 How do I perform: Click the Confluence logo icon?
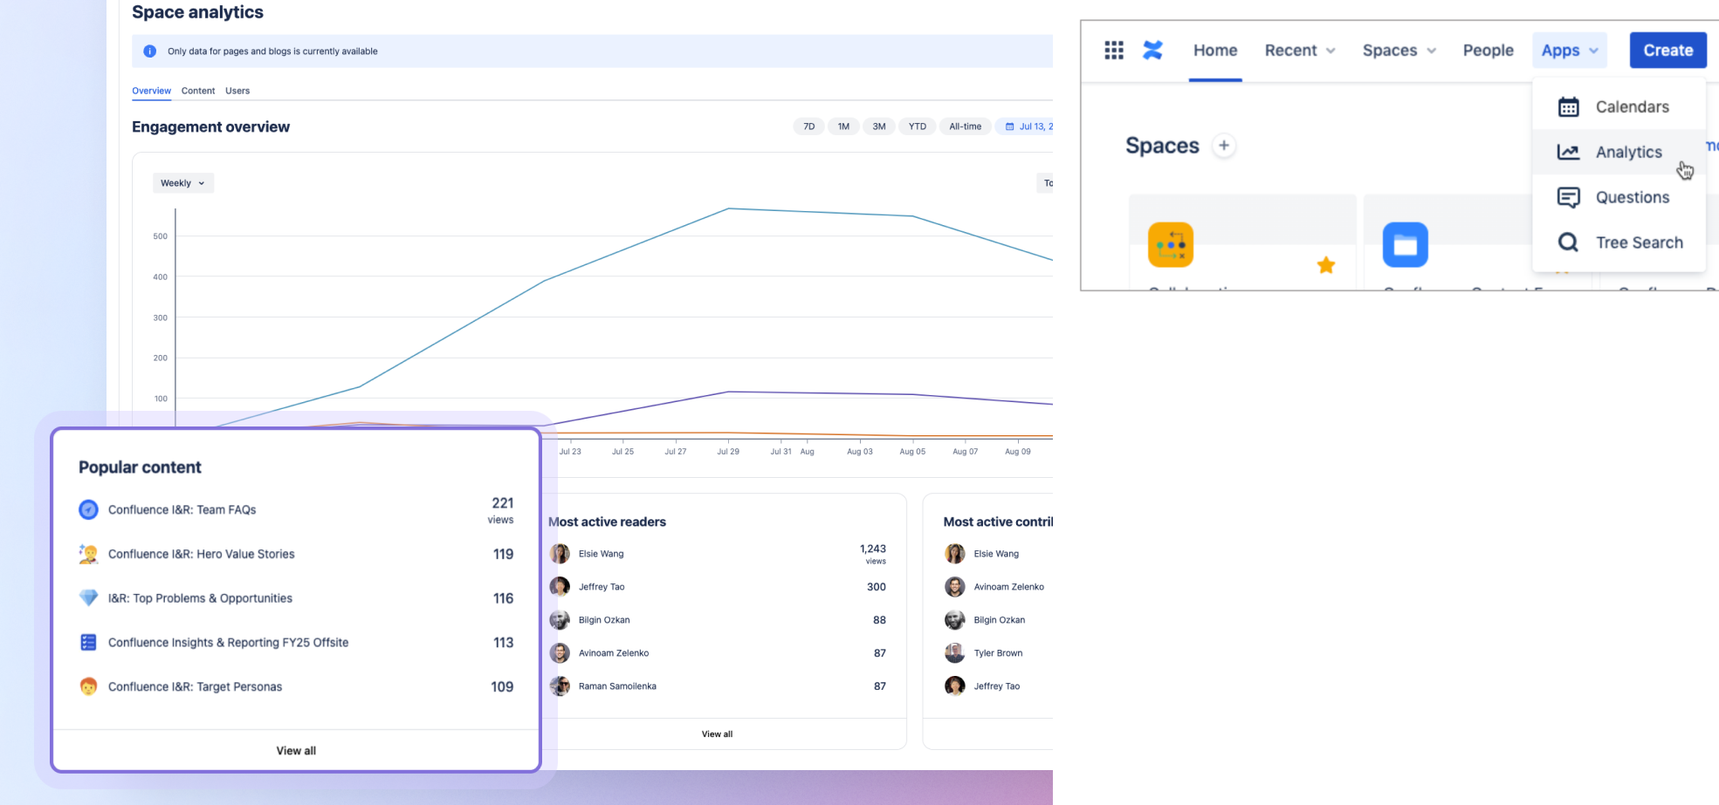[x=1152, y=51]
